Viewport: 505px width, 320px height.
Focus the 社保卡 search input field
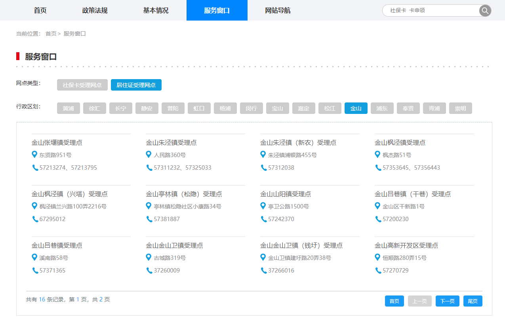pos(431,11)
